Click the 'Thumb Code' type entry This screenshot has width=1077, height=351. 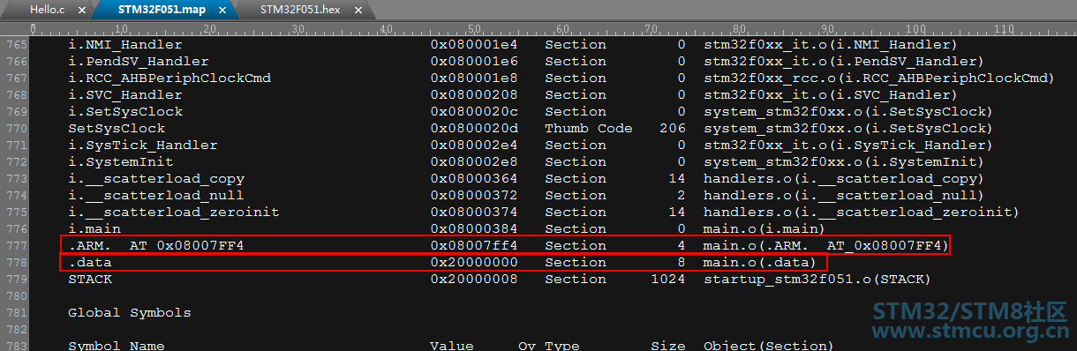pyautogui.click(x=589, y=128)
